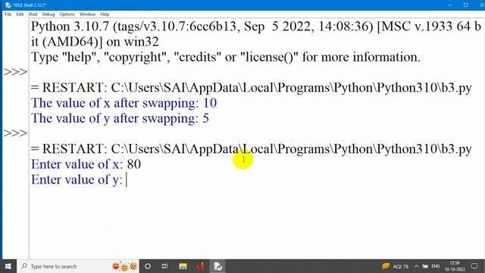Click 'The value of x after swapping: 10'
This screenshot has height=273, width=485.
[x=124, y=103]
